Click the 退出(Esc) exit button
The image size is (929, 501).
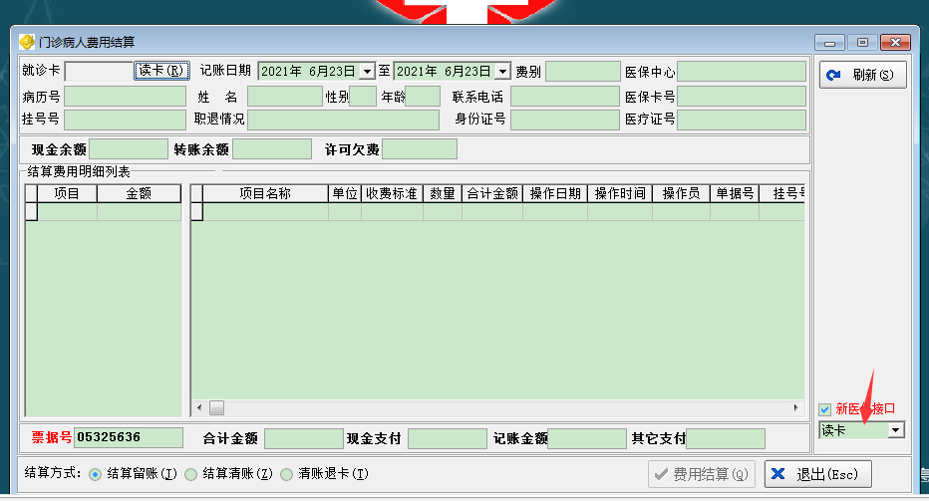pyautogui.click(x=817, y=474)
